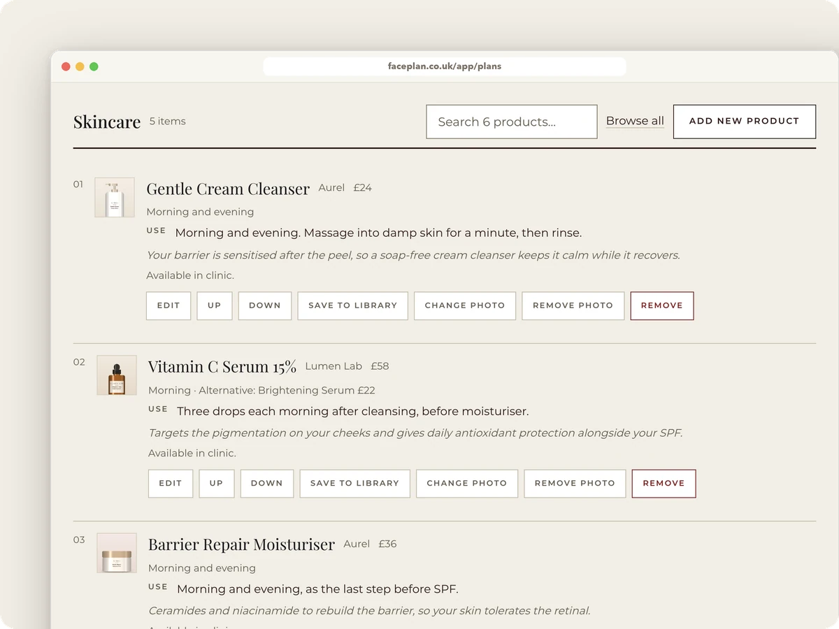839x629 pixels.
Task: Save Gentle Cream Cleanser to library
Action: click(353, 305)
